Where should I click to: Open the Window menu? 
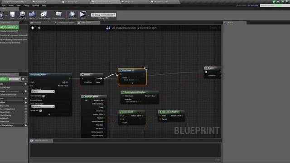click(35, 5)
